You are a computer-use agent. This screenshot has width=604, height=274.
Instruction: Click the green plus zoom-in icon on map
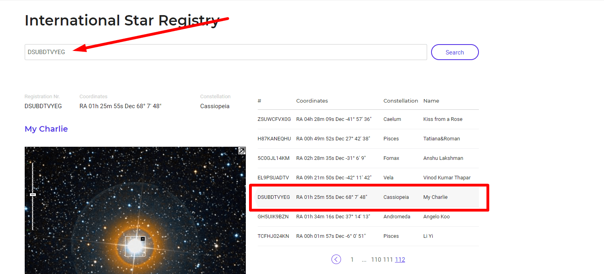(x=28, y=230)
